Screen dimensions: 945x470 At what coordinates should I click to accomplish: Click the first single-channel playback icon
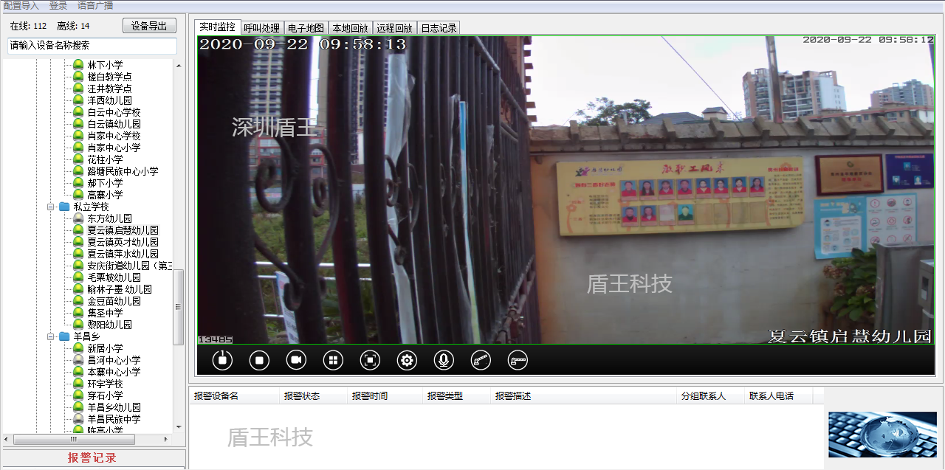tap(222, 360)
